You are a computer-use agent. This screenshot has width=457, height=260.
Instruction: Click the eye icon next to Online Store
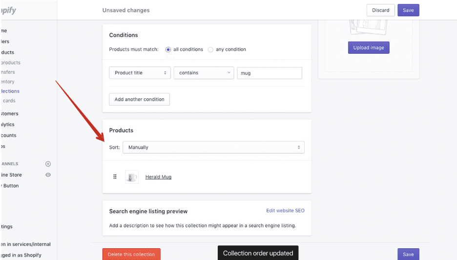click(48, 175)
